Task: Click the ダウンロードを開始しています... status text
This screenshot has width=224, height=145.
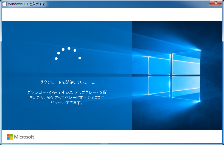Action: click(x=67, y=82)
